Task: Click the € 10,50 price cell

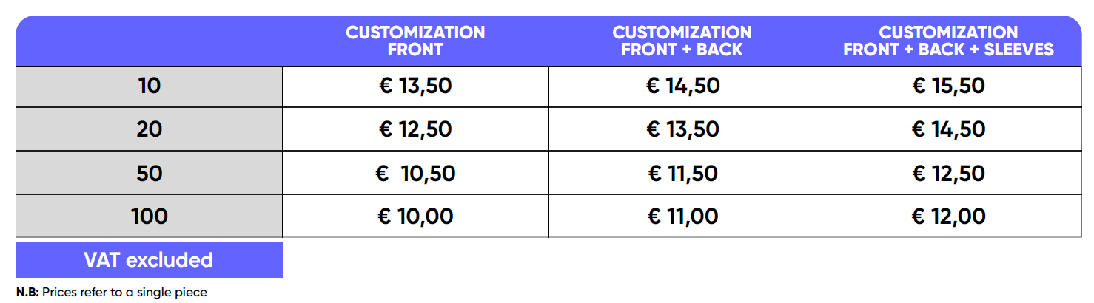Action: coord(415,173)
